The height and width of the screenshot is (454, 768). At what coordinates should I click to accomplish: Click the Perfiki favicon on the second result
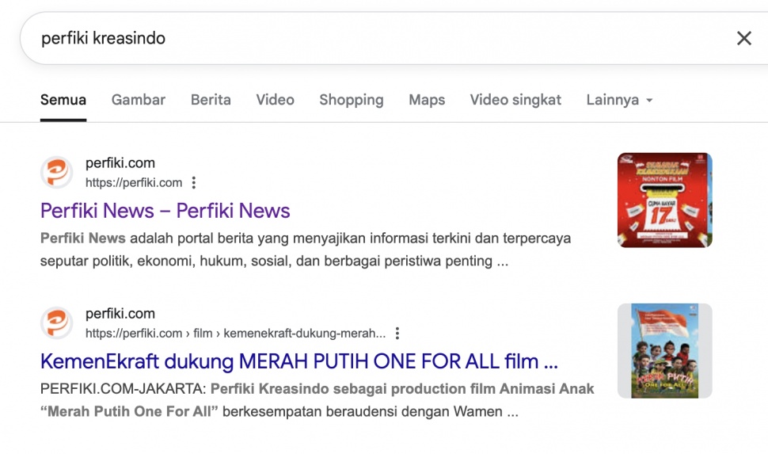(x=57, y=323)
